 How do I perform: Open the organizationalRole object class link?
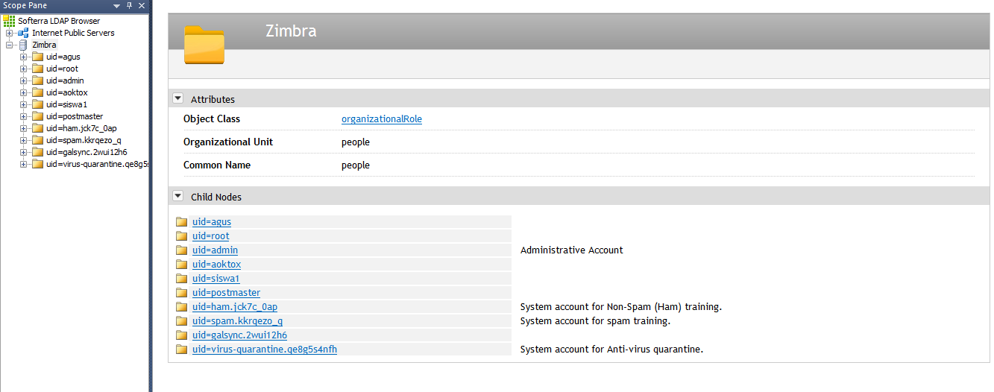pos(382,119)
